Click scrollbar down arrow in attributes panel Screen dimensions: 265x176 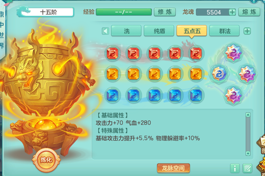[248, 153]
